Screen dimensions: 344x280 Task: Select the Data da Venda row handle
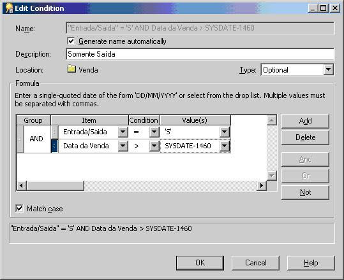click(x=54, y=146)
